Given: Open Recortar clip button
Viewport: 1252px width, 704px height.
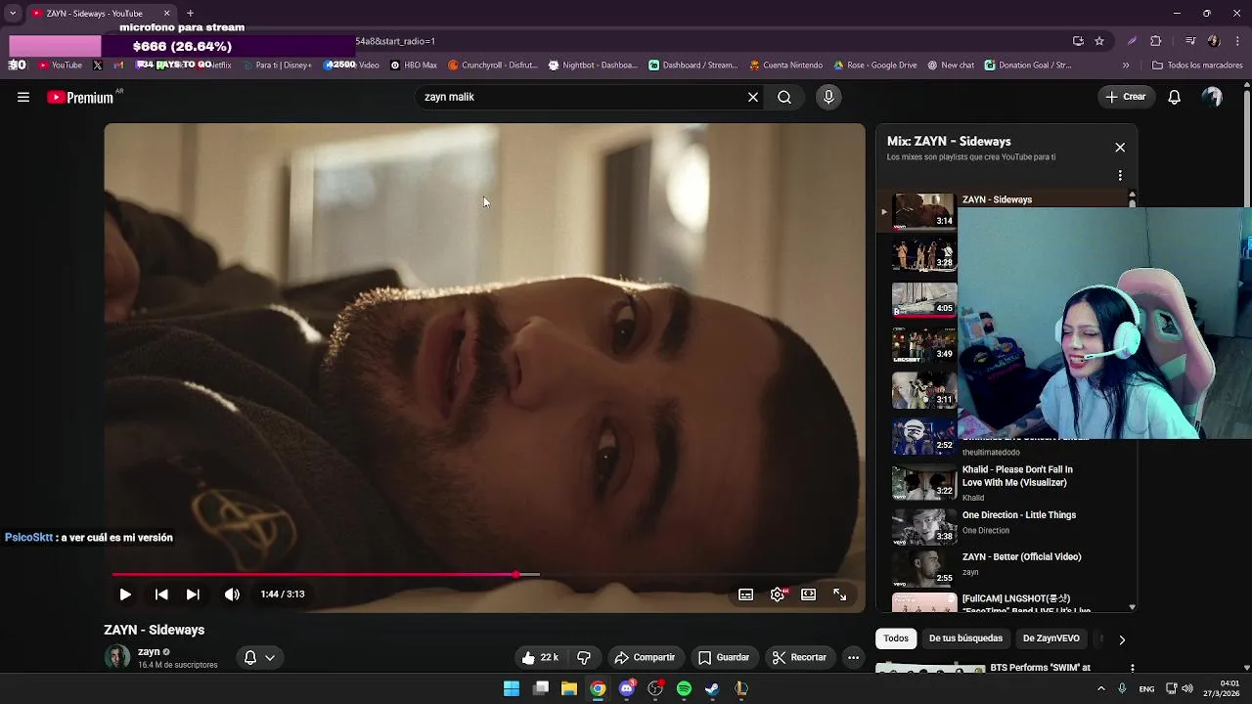Looking at the screenshot, I should 799,657.
